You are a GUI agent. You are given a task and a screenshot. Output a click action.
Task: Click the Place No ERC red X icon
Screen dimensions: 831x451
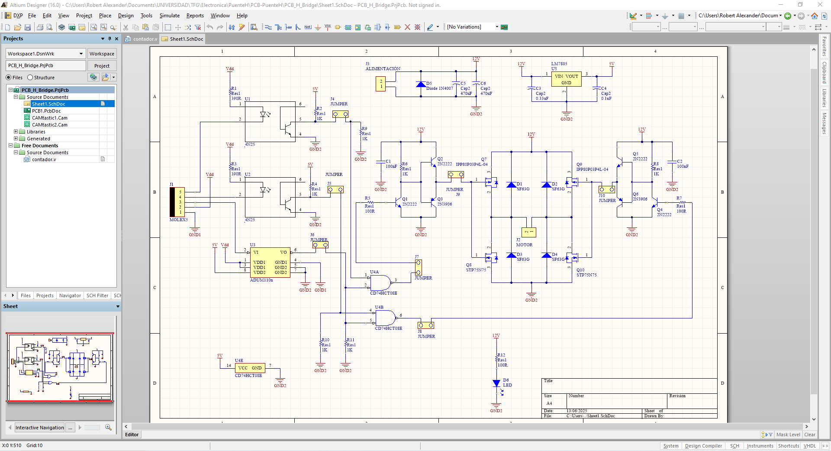pyautogui.click(x=407, y=27)
